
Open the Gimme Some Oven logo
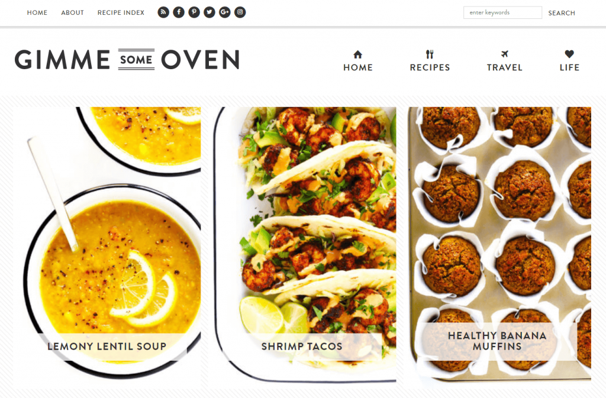click(127, 60)
